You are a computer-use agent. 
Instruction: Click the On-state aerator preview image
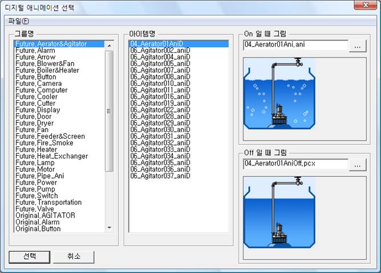[279, 93]
